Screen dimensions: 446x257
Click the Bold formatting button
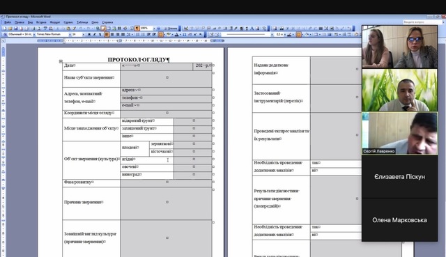[x=89, y=34]
